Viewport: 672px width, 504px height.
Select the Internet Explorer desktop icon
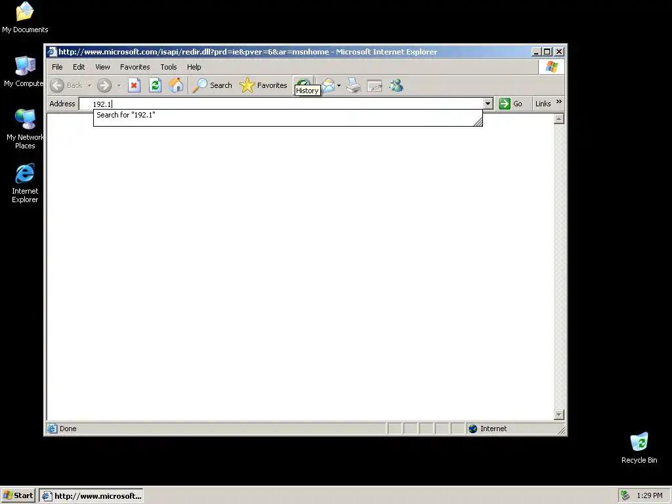pyautogui.click(x=25, y=183)
